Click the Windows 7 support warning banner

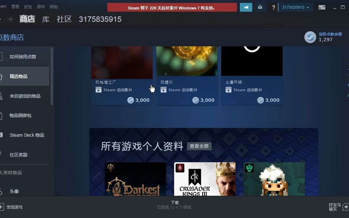pyautogui.click(x=172, y=8)
